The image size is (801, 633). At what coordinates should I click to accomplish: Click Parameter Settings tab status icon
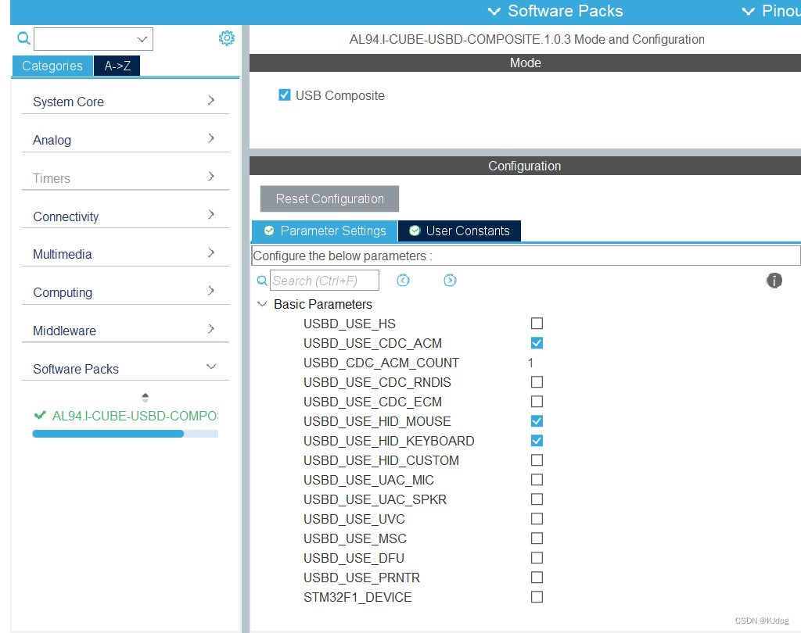coord(269,231)
